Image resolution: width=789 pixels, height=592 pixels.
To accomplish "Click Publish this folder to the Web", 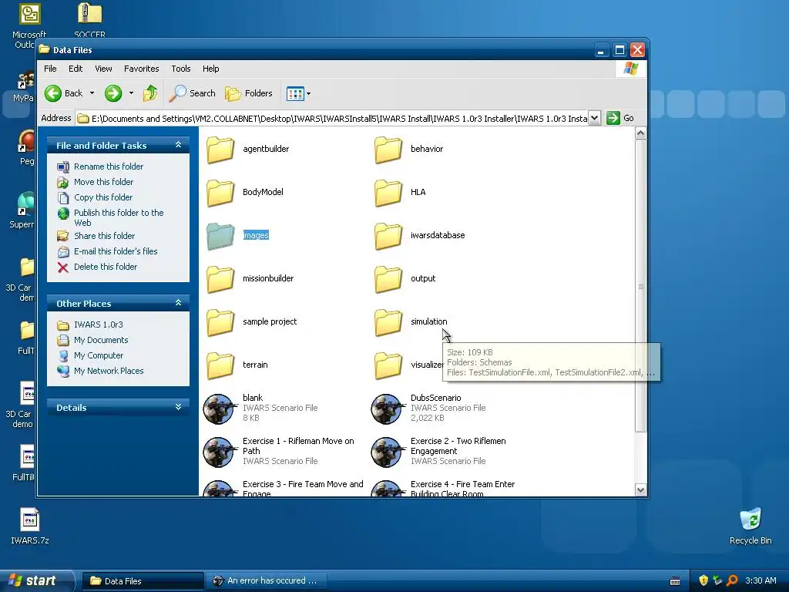I will coord(119,217).
